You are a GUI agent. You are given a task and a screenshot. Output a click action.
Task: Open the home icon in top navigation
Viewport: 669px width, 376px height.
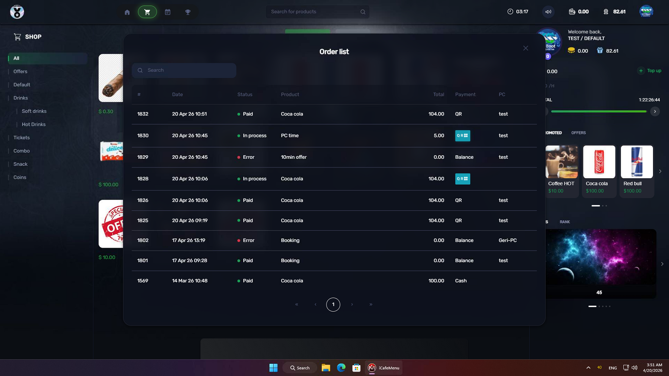[127, 12]
